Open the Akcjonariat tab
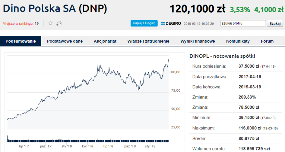This screenshot has width=285, height=152. point(105,41)
